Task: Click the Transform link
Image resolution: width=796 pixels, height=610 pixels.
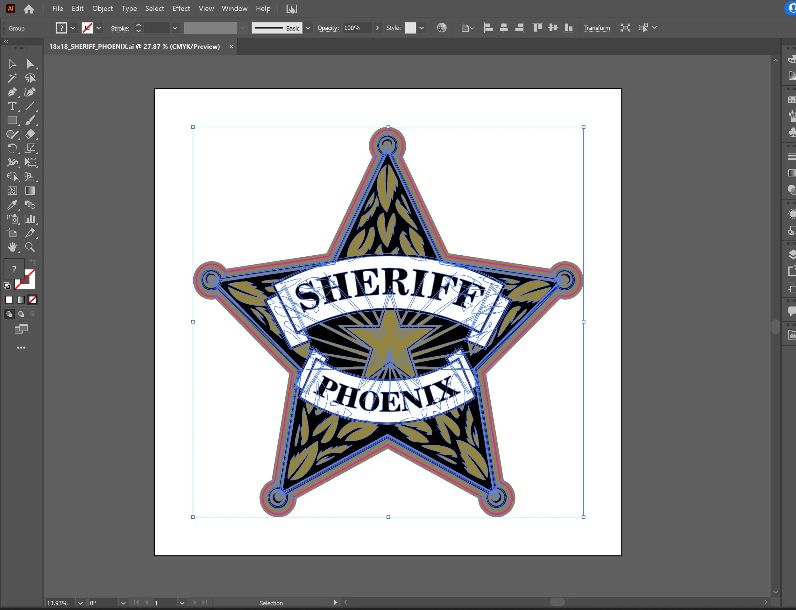Action: (597, 28)
